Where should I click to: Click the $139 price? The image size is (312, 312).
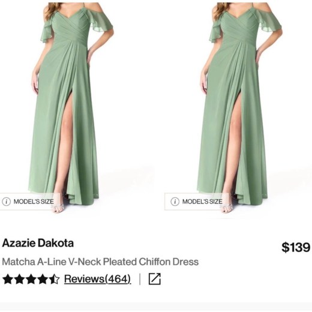[296, 247]
